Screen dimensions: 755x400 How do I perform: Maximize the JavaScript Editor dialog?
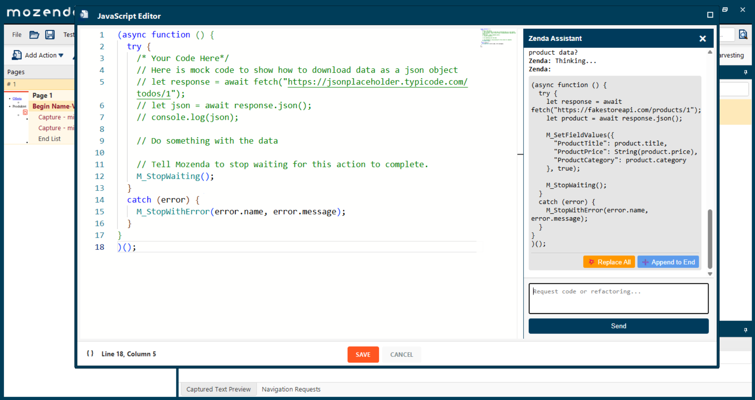(710, 15)
